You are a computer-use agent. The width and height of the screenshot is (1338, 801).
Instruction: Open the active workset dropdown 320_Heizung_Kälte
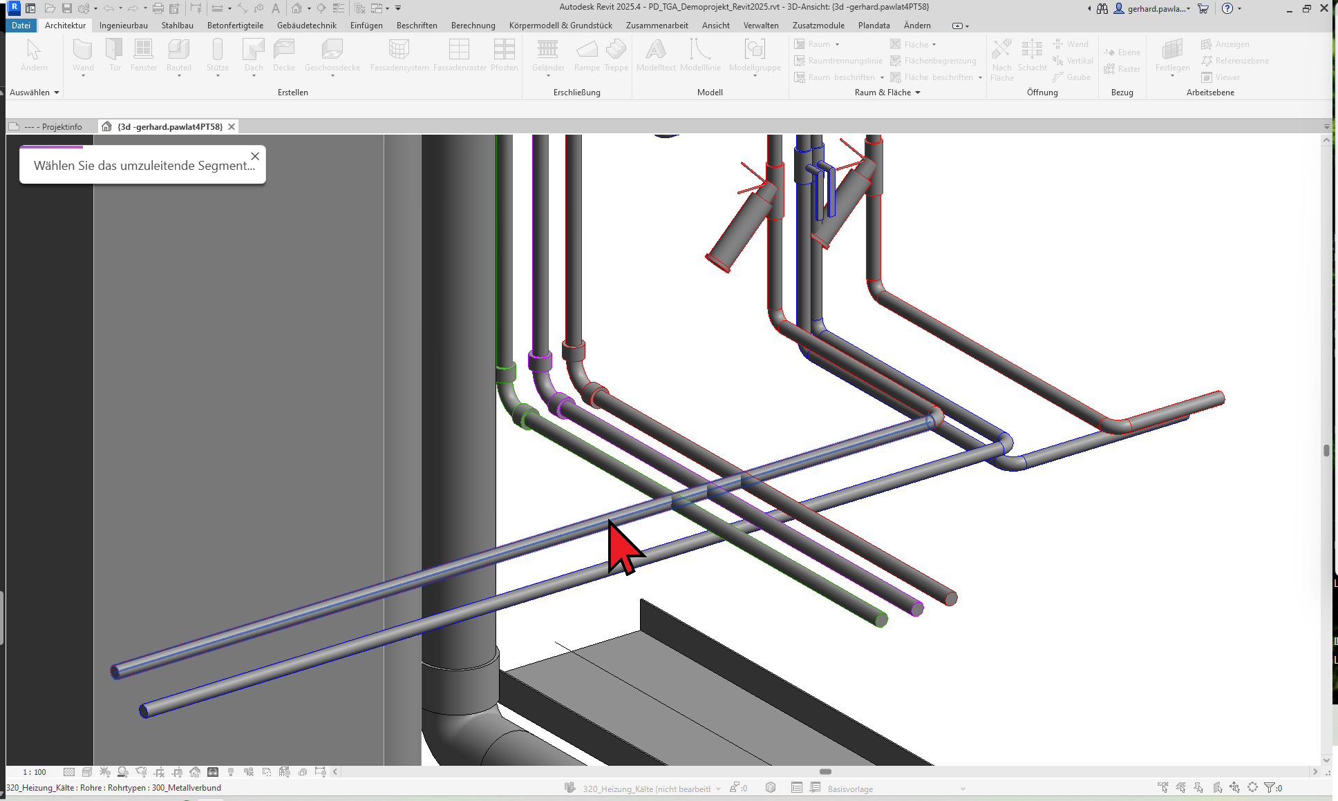pyautogui.click(x=650, y=789)
